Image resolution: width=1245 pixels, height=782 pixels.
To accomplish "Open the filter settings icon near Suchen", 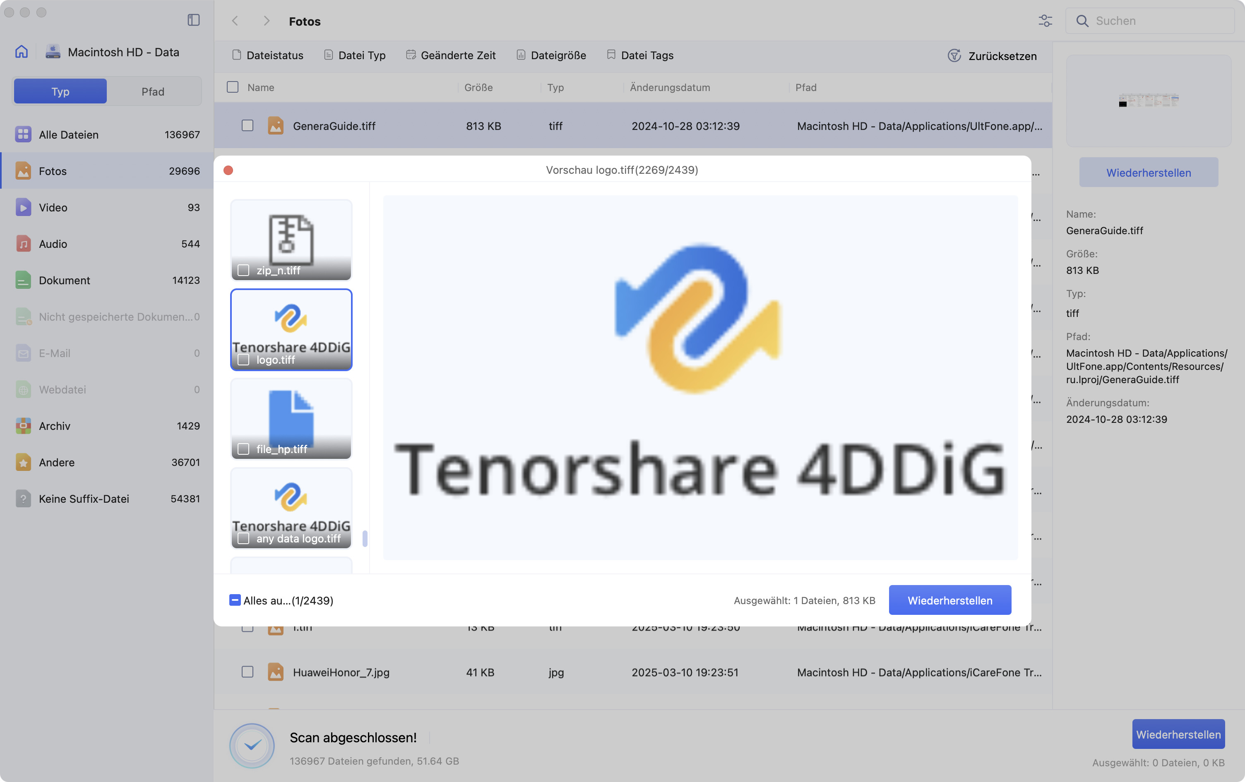I will [x=1046, y=21].
